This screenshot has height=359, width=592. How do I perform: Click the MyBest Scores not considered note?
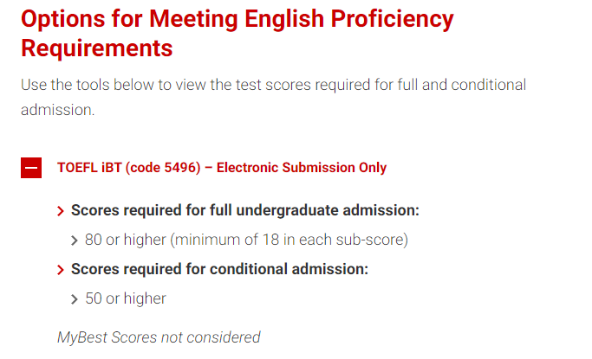click(159, 337)
